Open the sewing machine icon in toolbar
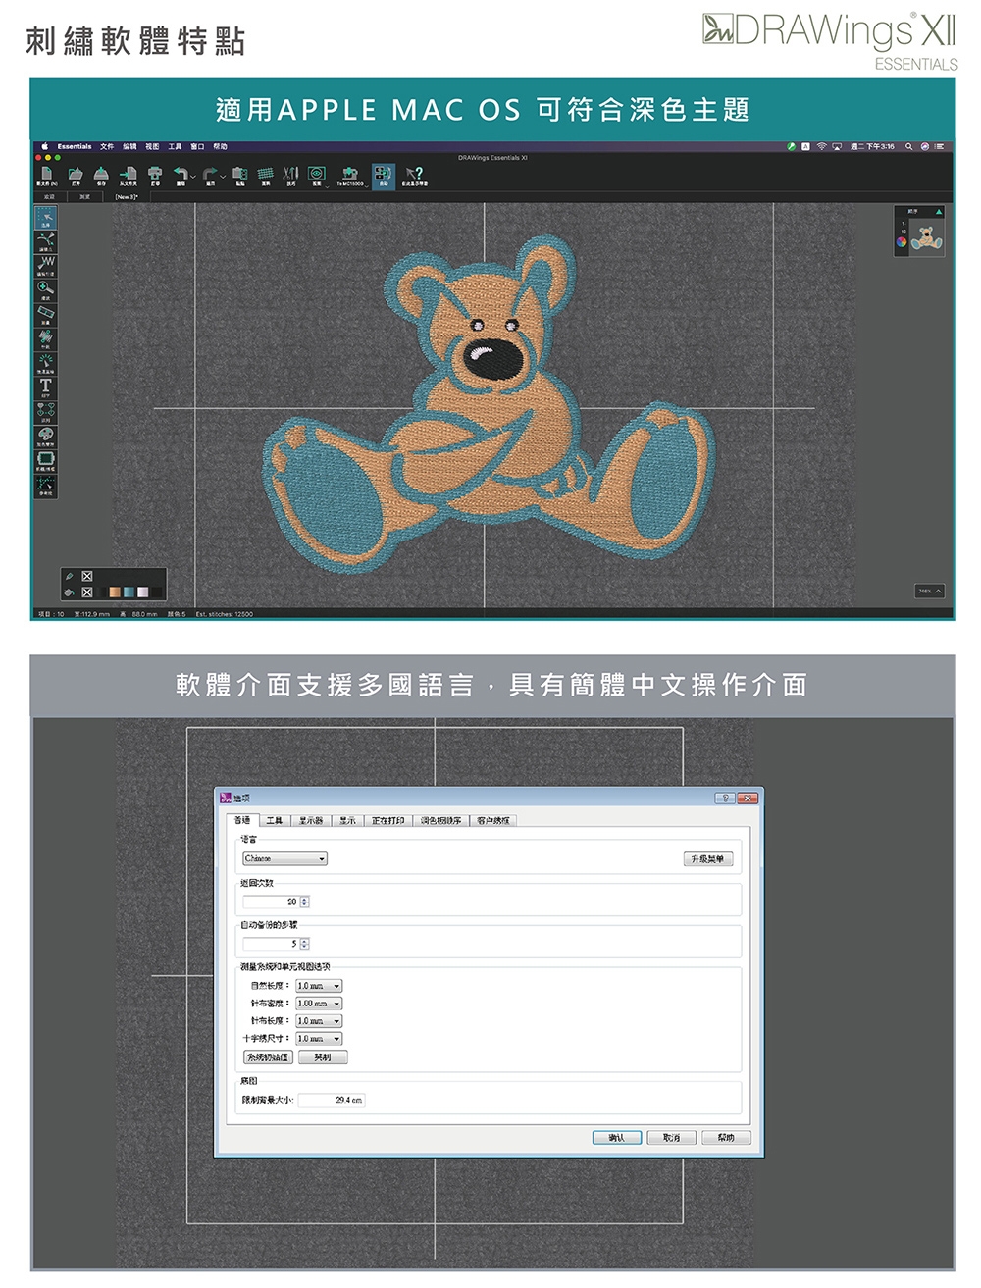The width and height of the screenshot is (981, 1288). [x=349, y=174]
